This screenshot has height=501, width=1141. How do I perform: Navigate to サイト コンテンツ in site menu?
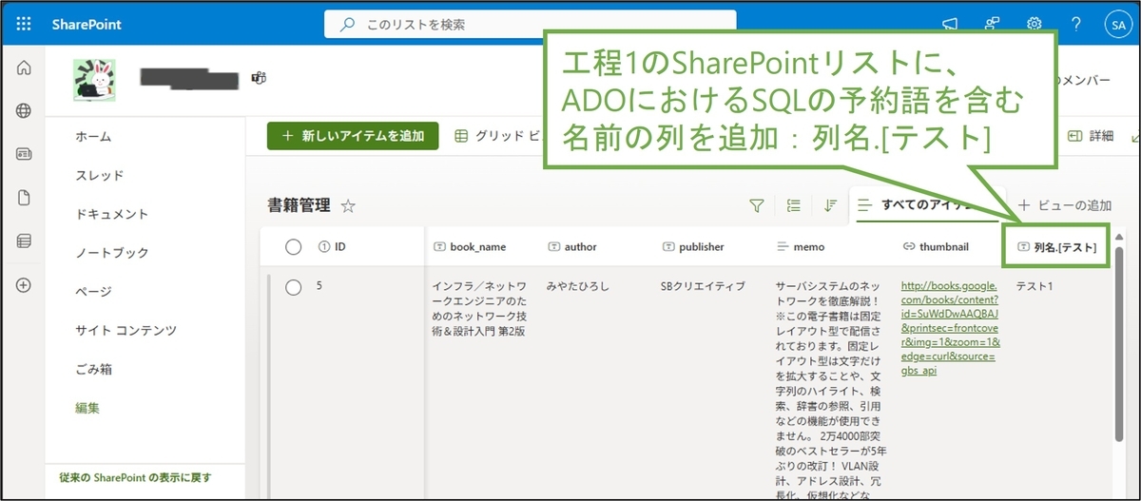pos(125,331)
